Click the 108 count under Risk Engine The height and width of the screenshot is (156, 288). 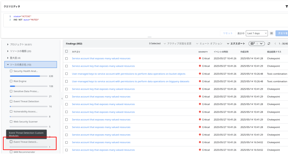click(x=51, y=86)
